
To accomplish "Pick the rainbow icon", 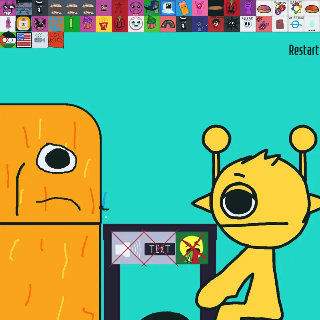I will 168,24.
